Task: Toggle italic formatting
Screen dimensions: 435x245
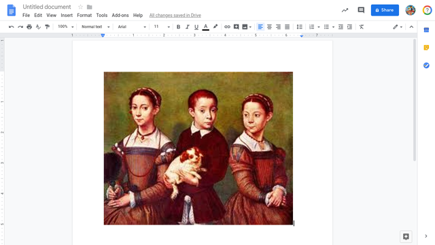Action: click(x=188, y=27)
